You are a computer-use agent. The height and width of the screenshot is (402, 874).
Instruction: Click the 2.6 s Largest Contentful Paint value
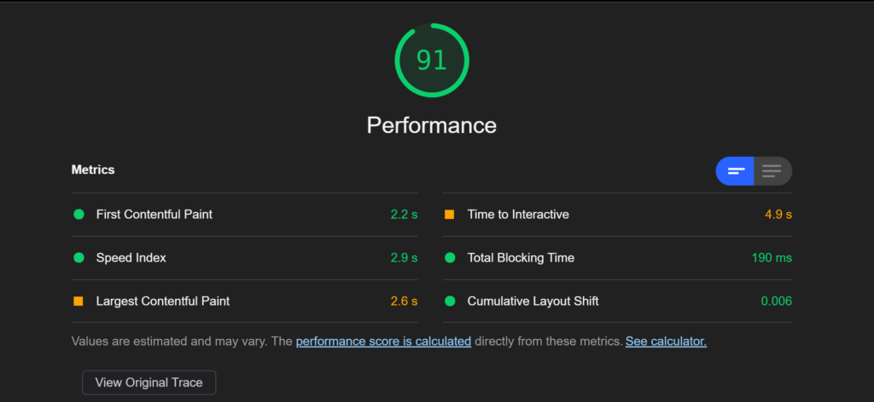click(404, 301)
